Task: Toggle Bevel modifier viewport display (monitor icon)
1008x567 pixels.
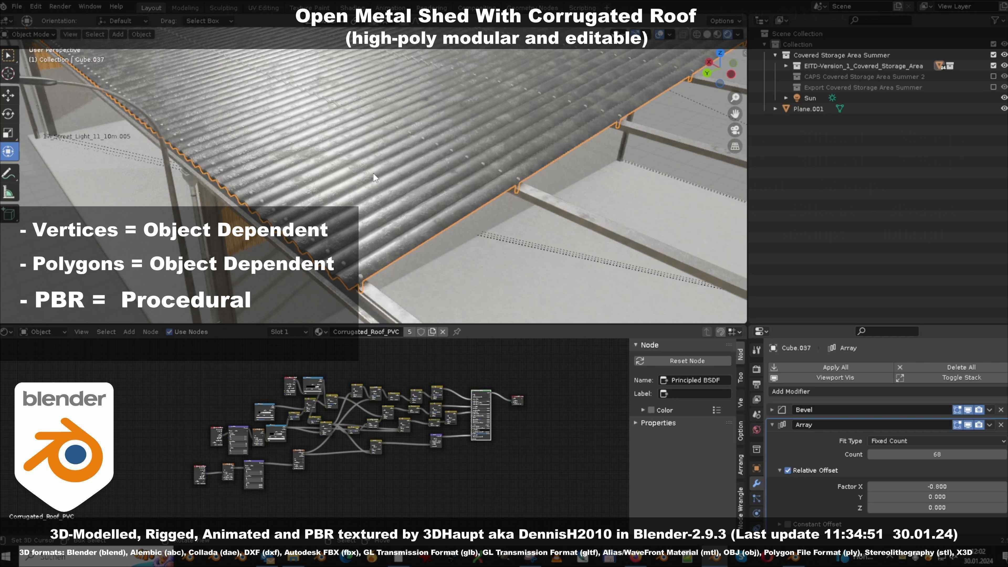Action: coord(968,410)
